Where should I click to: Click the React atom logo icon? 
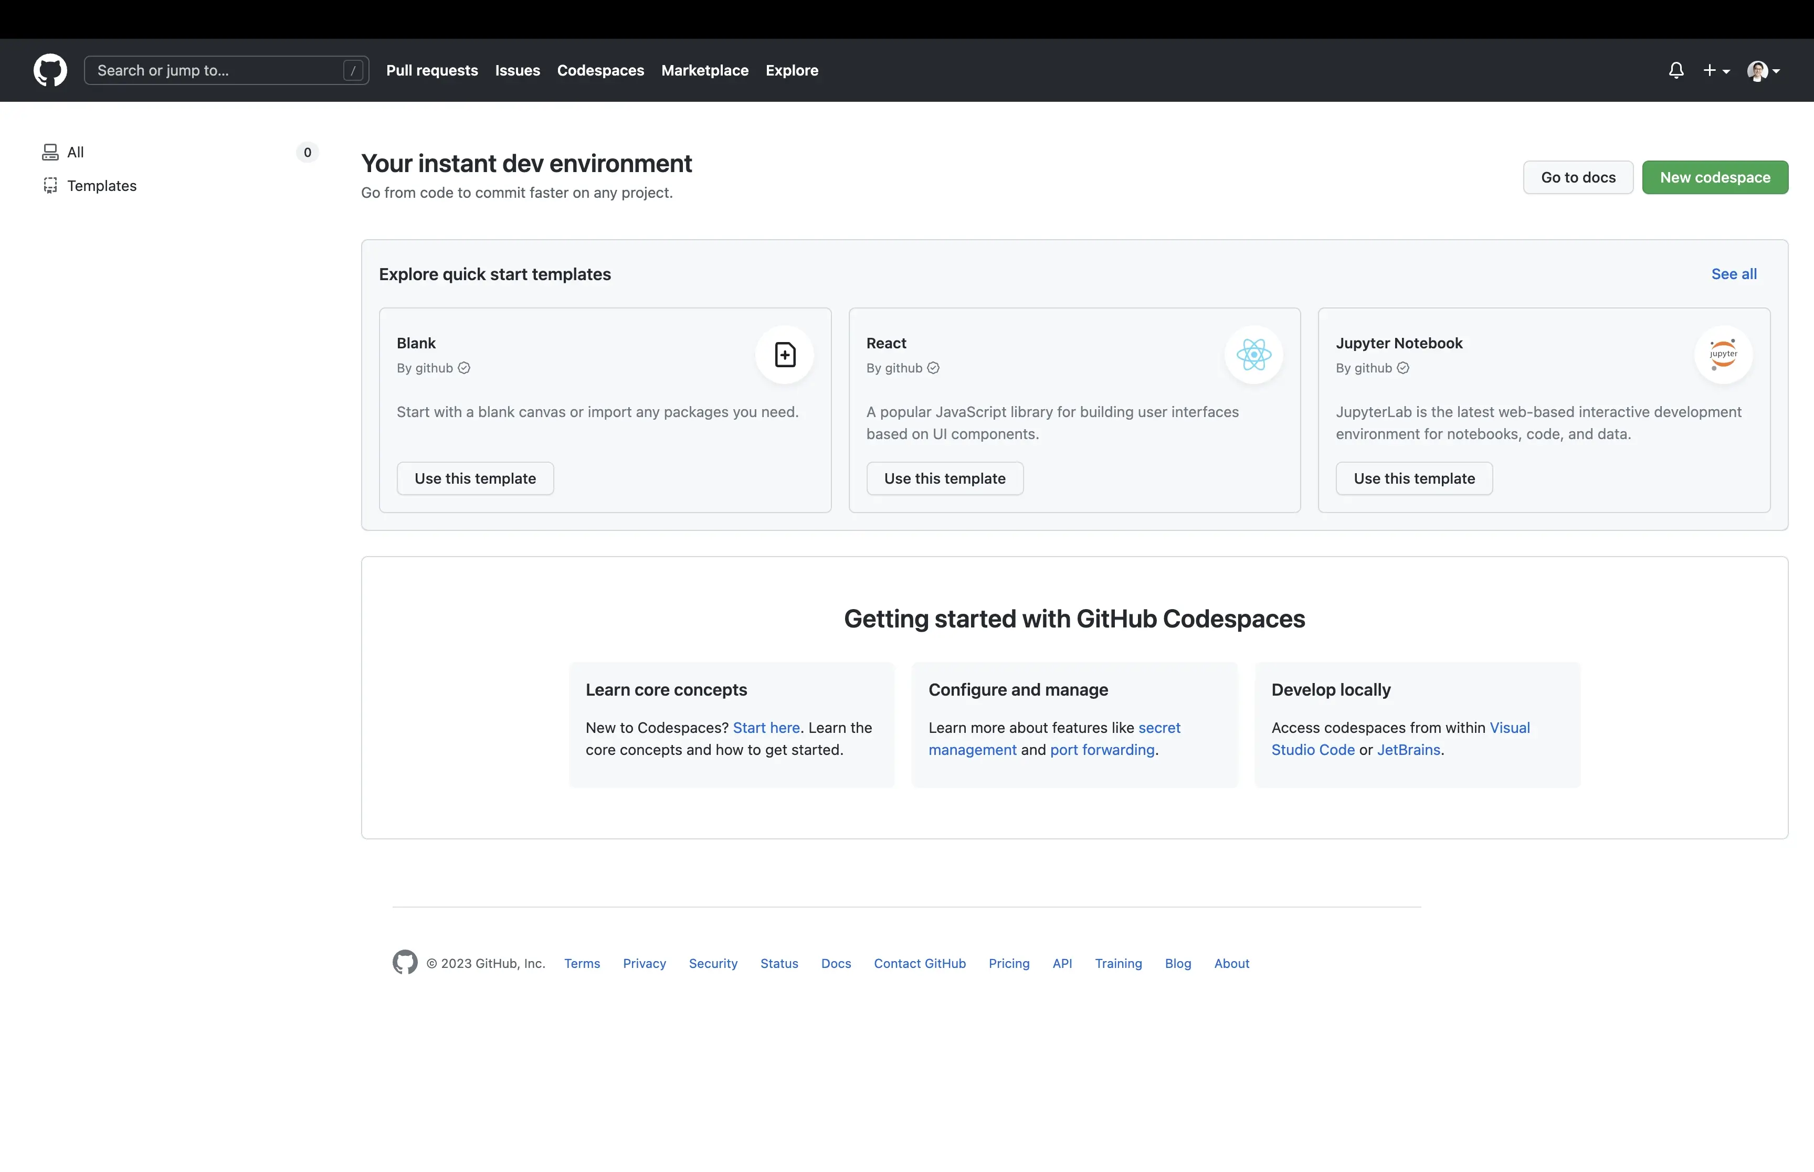[x=1254, y=355]
